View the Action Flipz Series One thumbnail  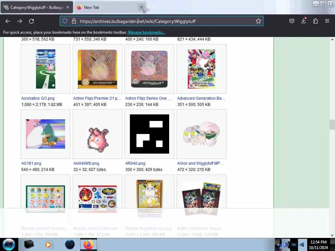click(x=149, y=69)
